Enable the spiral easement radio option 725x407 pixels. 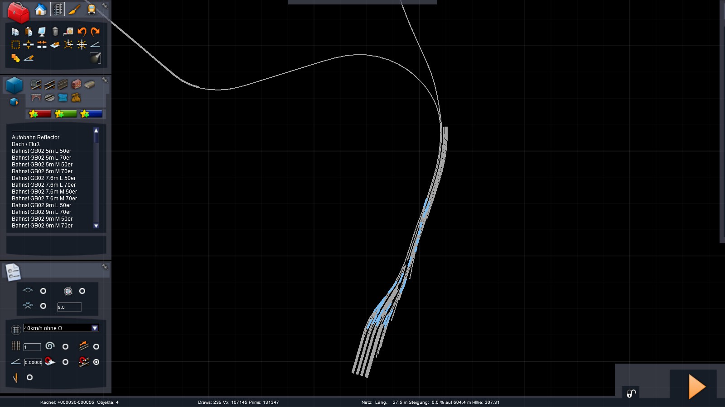(x=65, y=347)
